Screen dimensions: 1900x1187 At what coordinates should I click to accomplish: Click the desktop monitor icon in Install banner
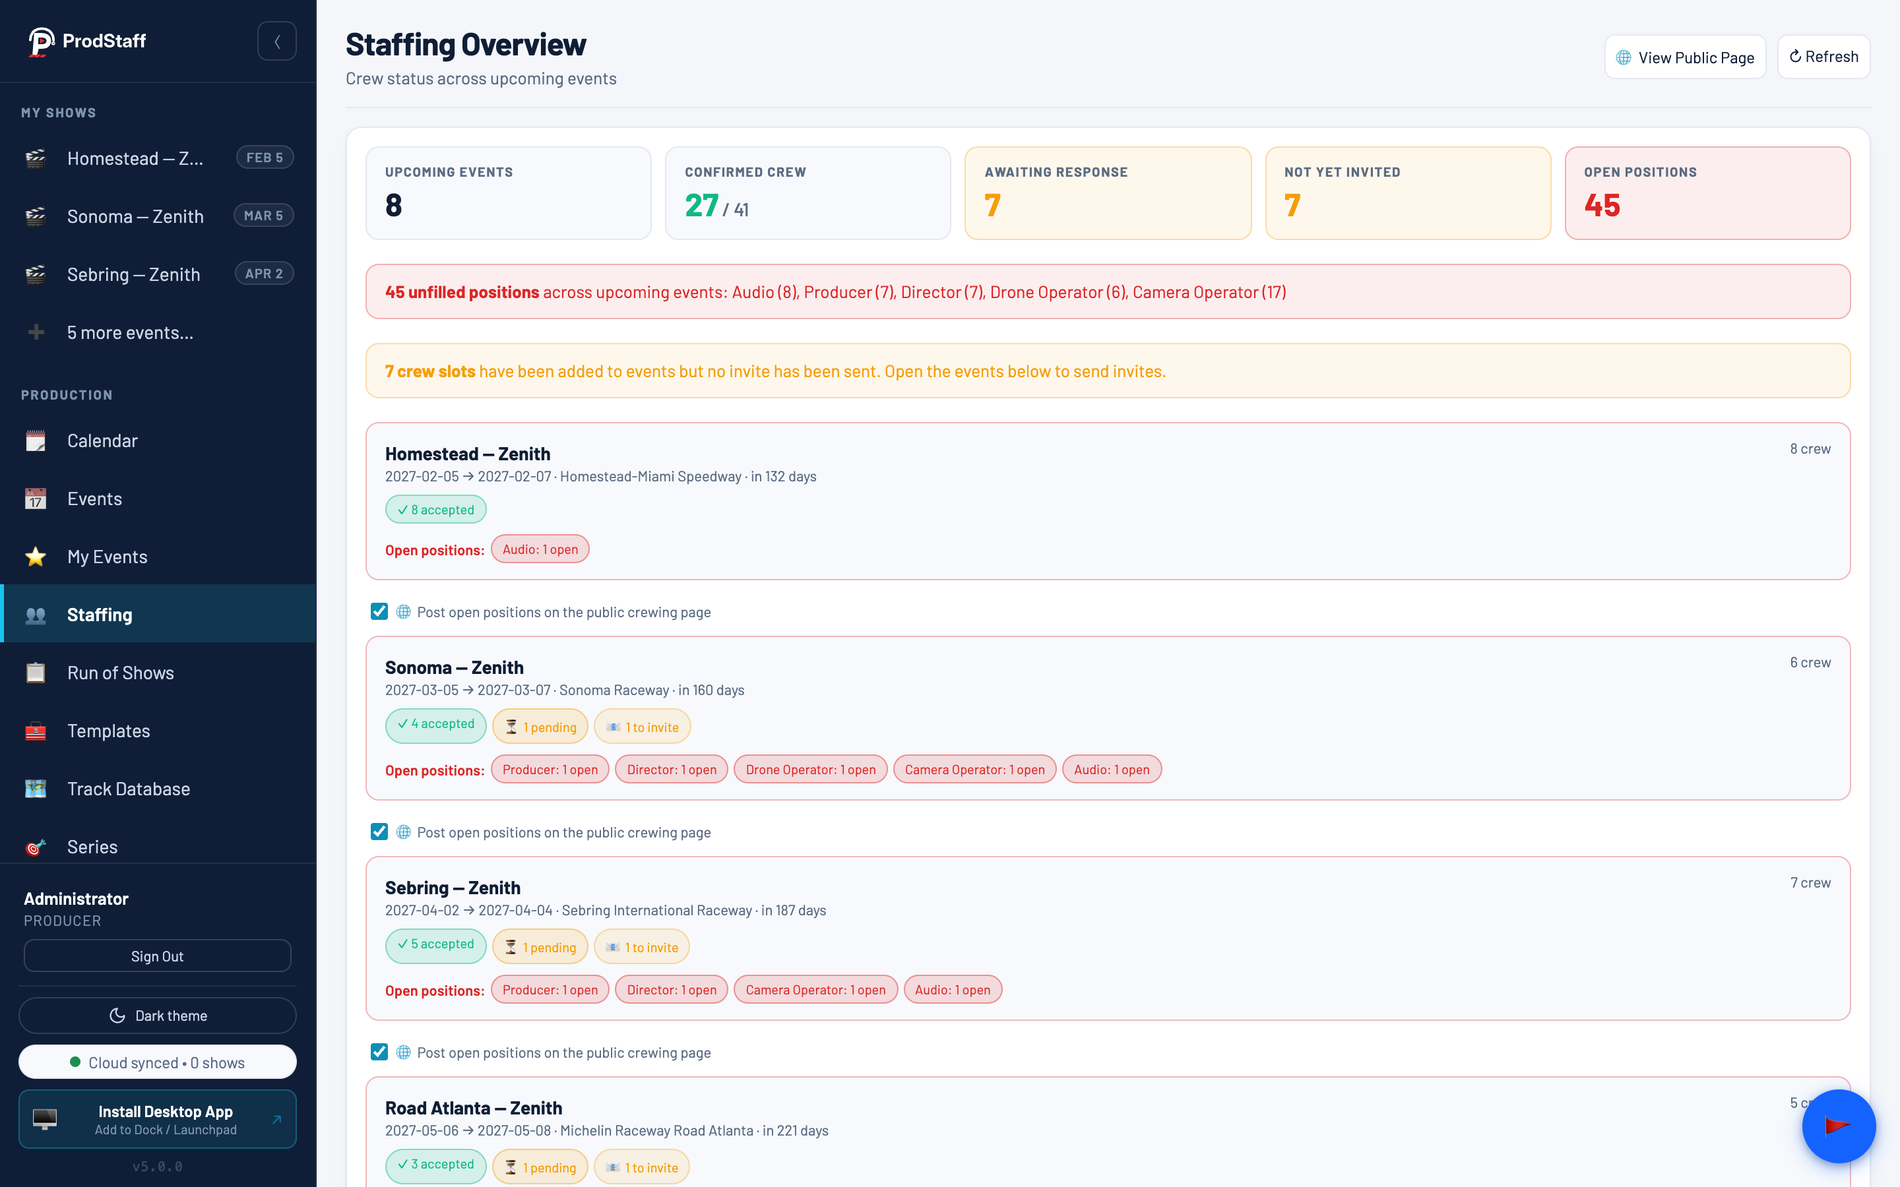[x=45, y=1118]
